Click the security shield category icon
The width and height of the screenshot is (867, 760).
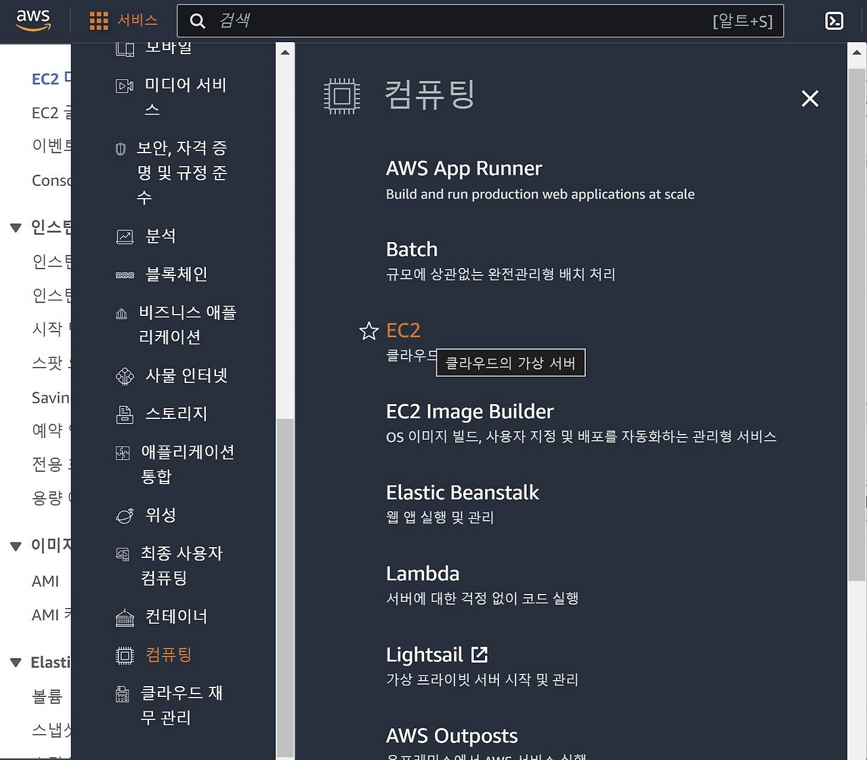(x=121, y=149)
